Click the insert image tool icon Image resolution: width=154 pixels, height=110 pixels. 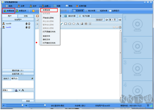coord(82,24)
